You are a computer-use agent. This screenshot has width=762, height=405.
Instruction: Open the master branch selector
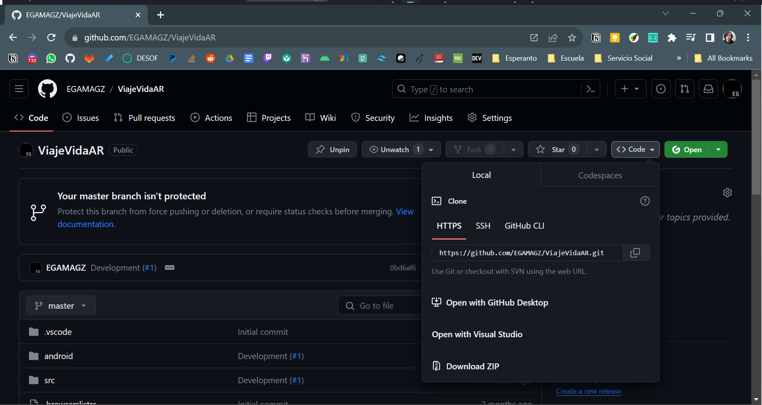pyautogui.click(x=61, y=306)
